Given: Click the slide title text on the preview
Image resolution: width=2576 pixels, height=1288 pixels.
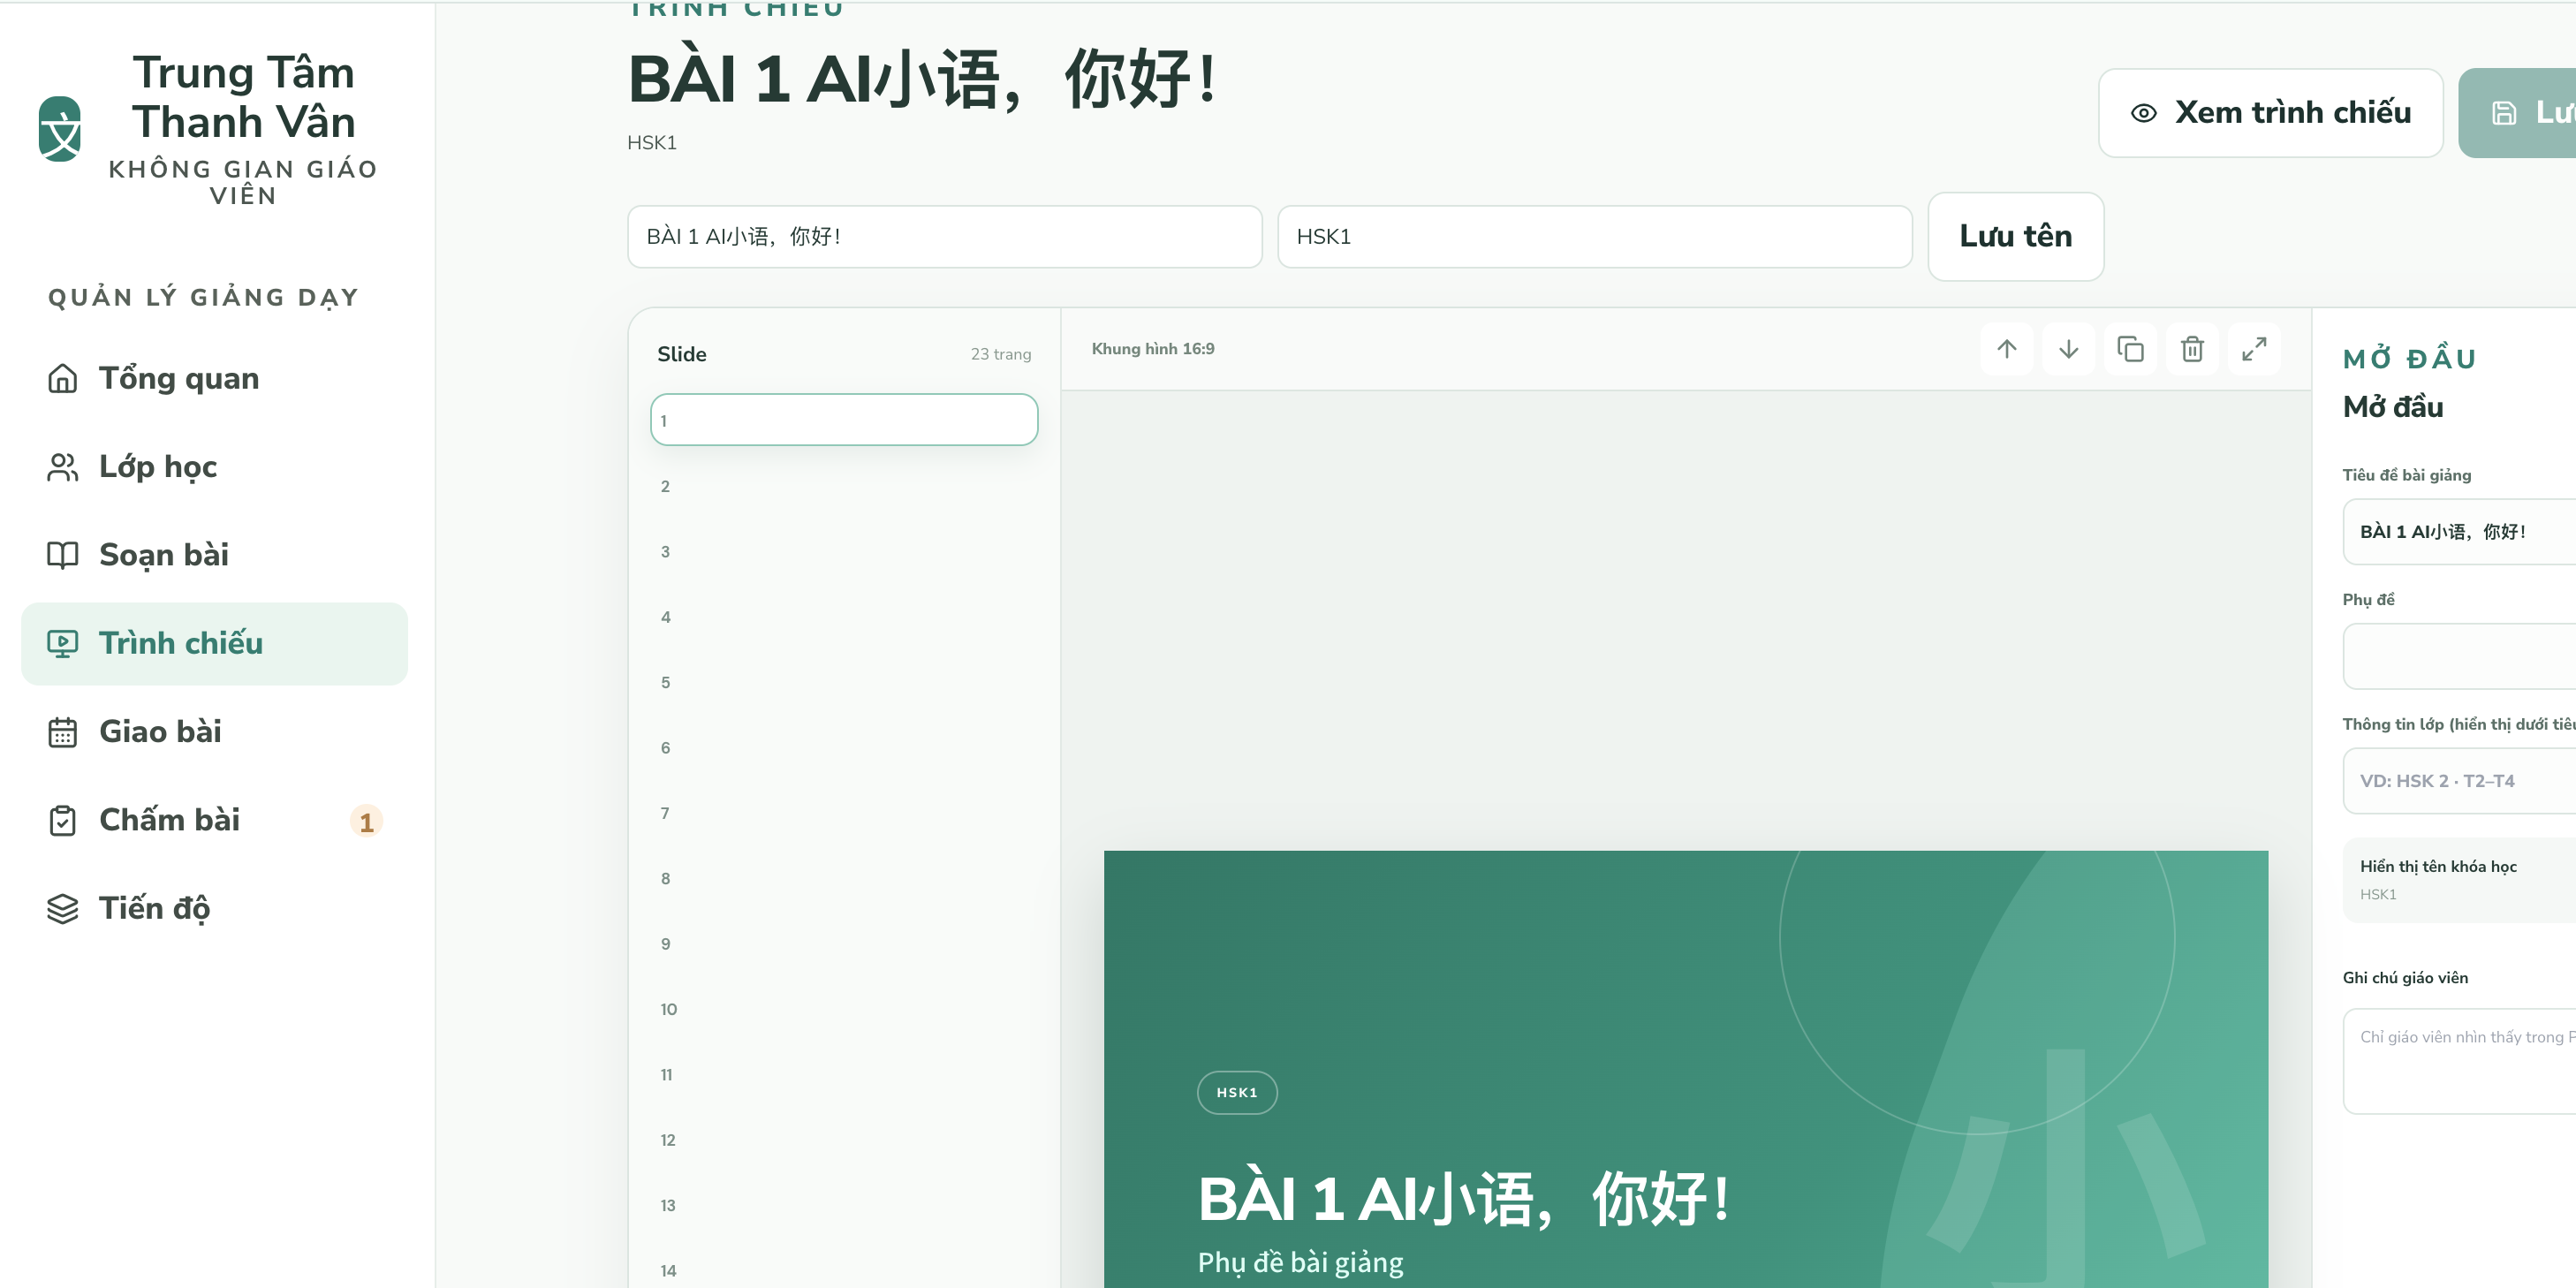Looking at the screenshot, I should [x=1464, y=1199].
